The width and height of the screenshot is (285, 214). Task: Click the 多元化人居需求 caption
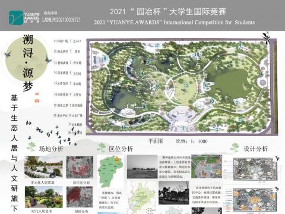coord(43,182)
